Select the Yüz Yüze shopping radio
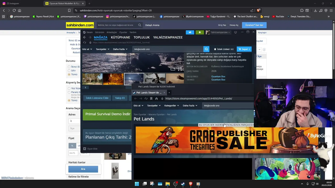Screen dimensions: 335x188 pyautogui.click(x=69, y=89)
